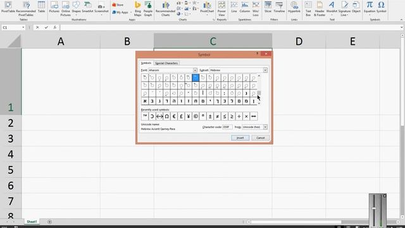Expand the Font dropdown in Symbol dialog

point(195,70)
